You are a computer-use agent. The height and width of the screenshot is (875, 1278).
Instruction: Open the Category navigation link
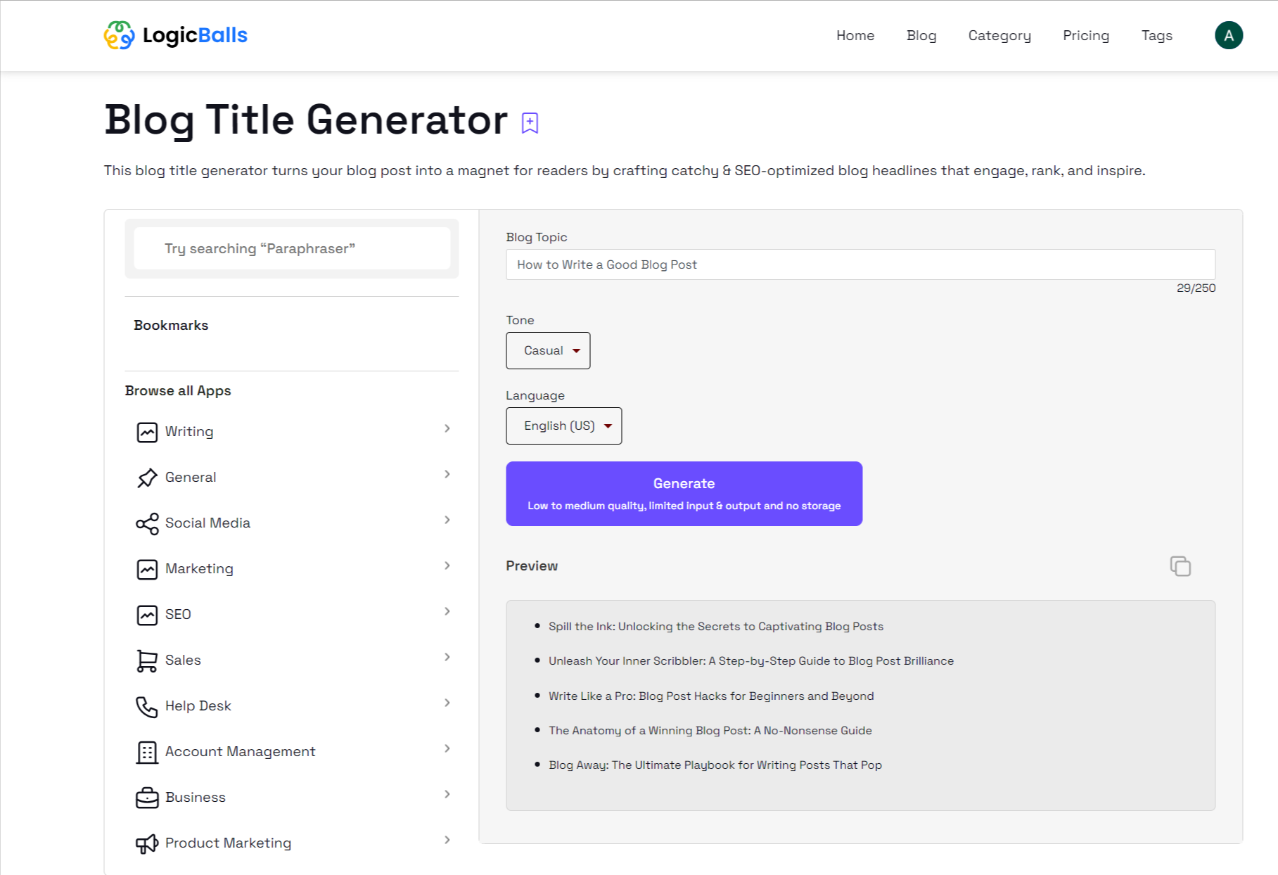point(999,35)
